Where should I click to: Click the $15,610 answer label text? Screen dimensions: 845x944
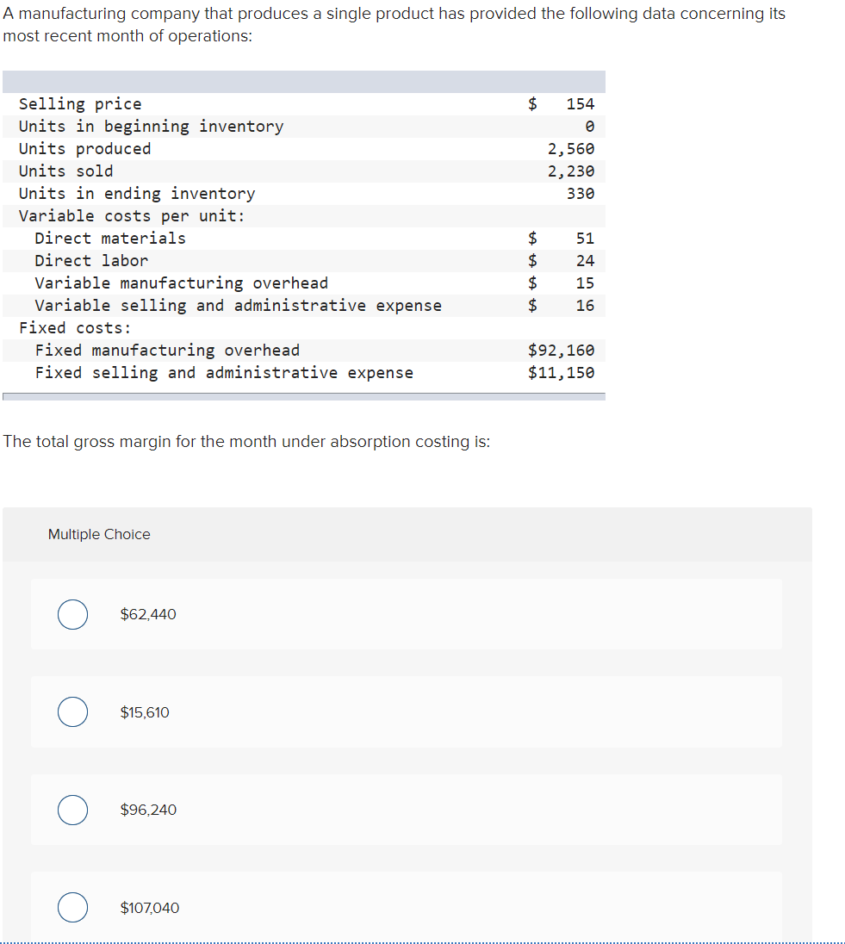tap(146, 711)
